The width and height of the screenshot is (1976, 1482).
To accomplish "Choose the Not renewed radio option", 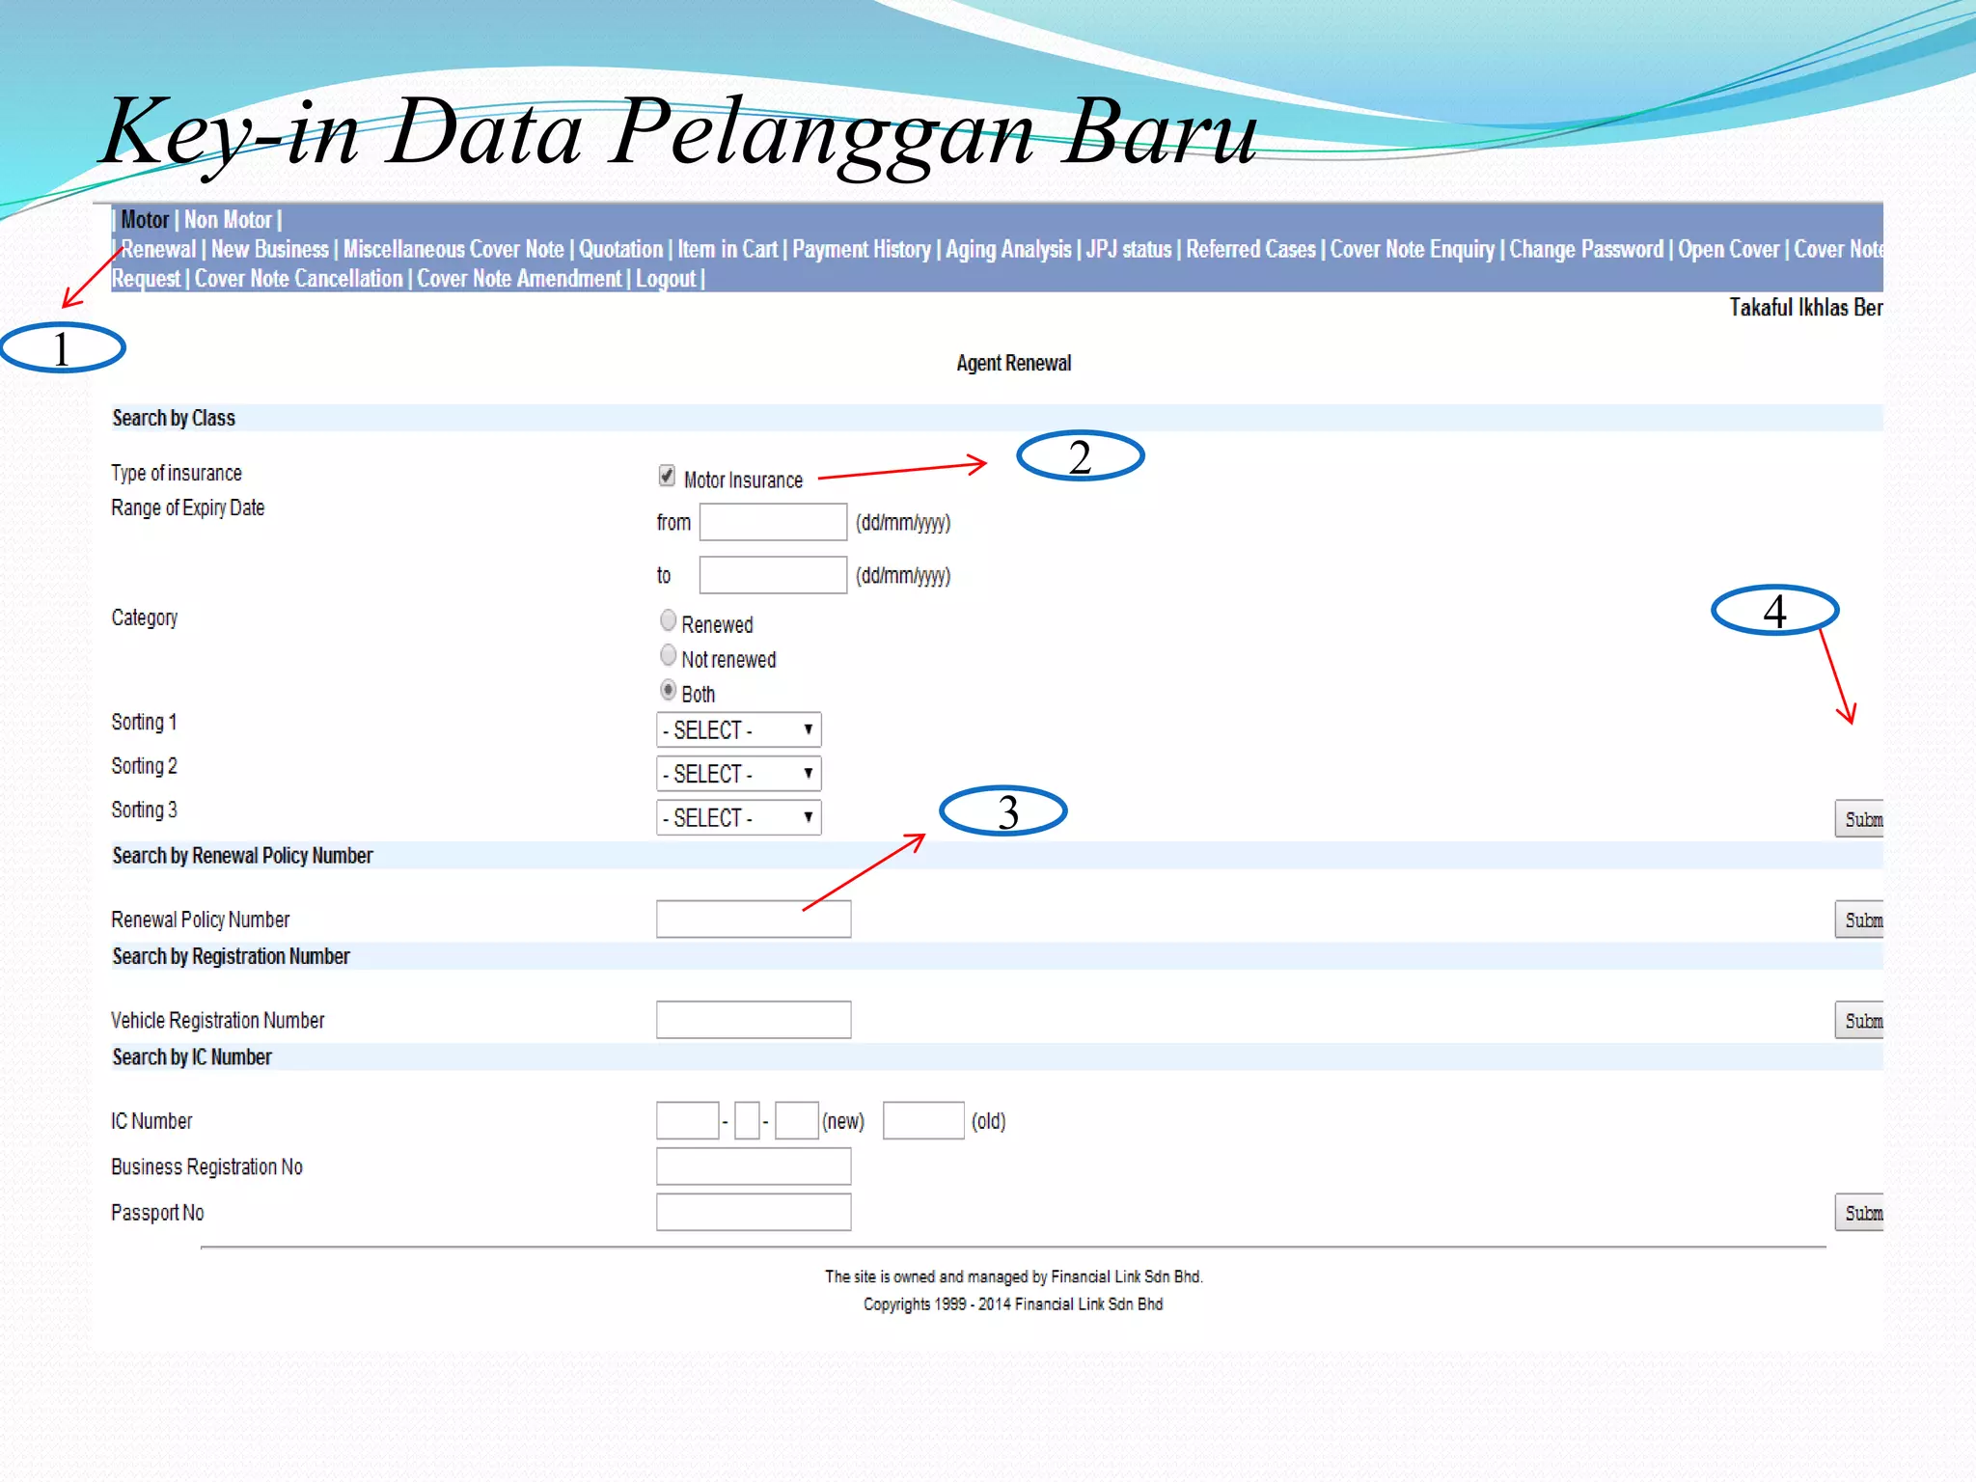I will 668,656.
